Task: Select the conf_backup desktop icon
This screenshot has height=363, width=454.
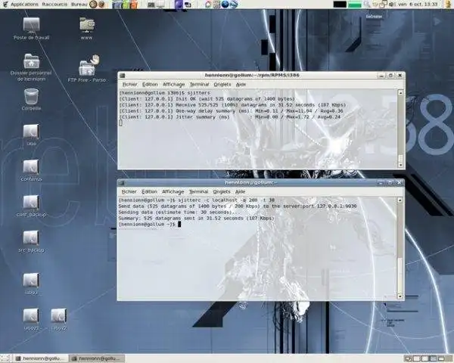Action: (x=31, y=206)
